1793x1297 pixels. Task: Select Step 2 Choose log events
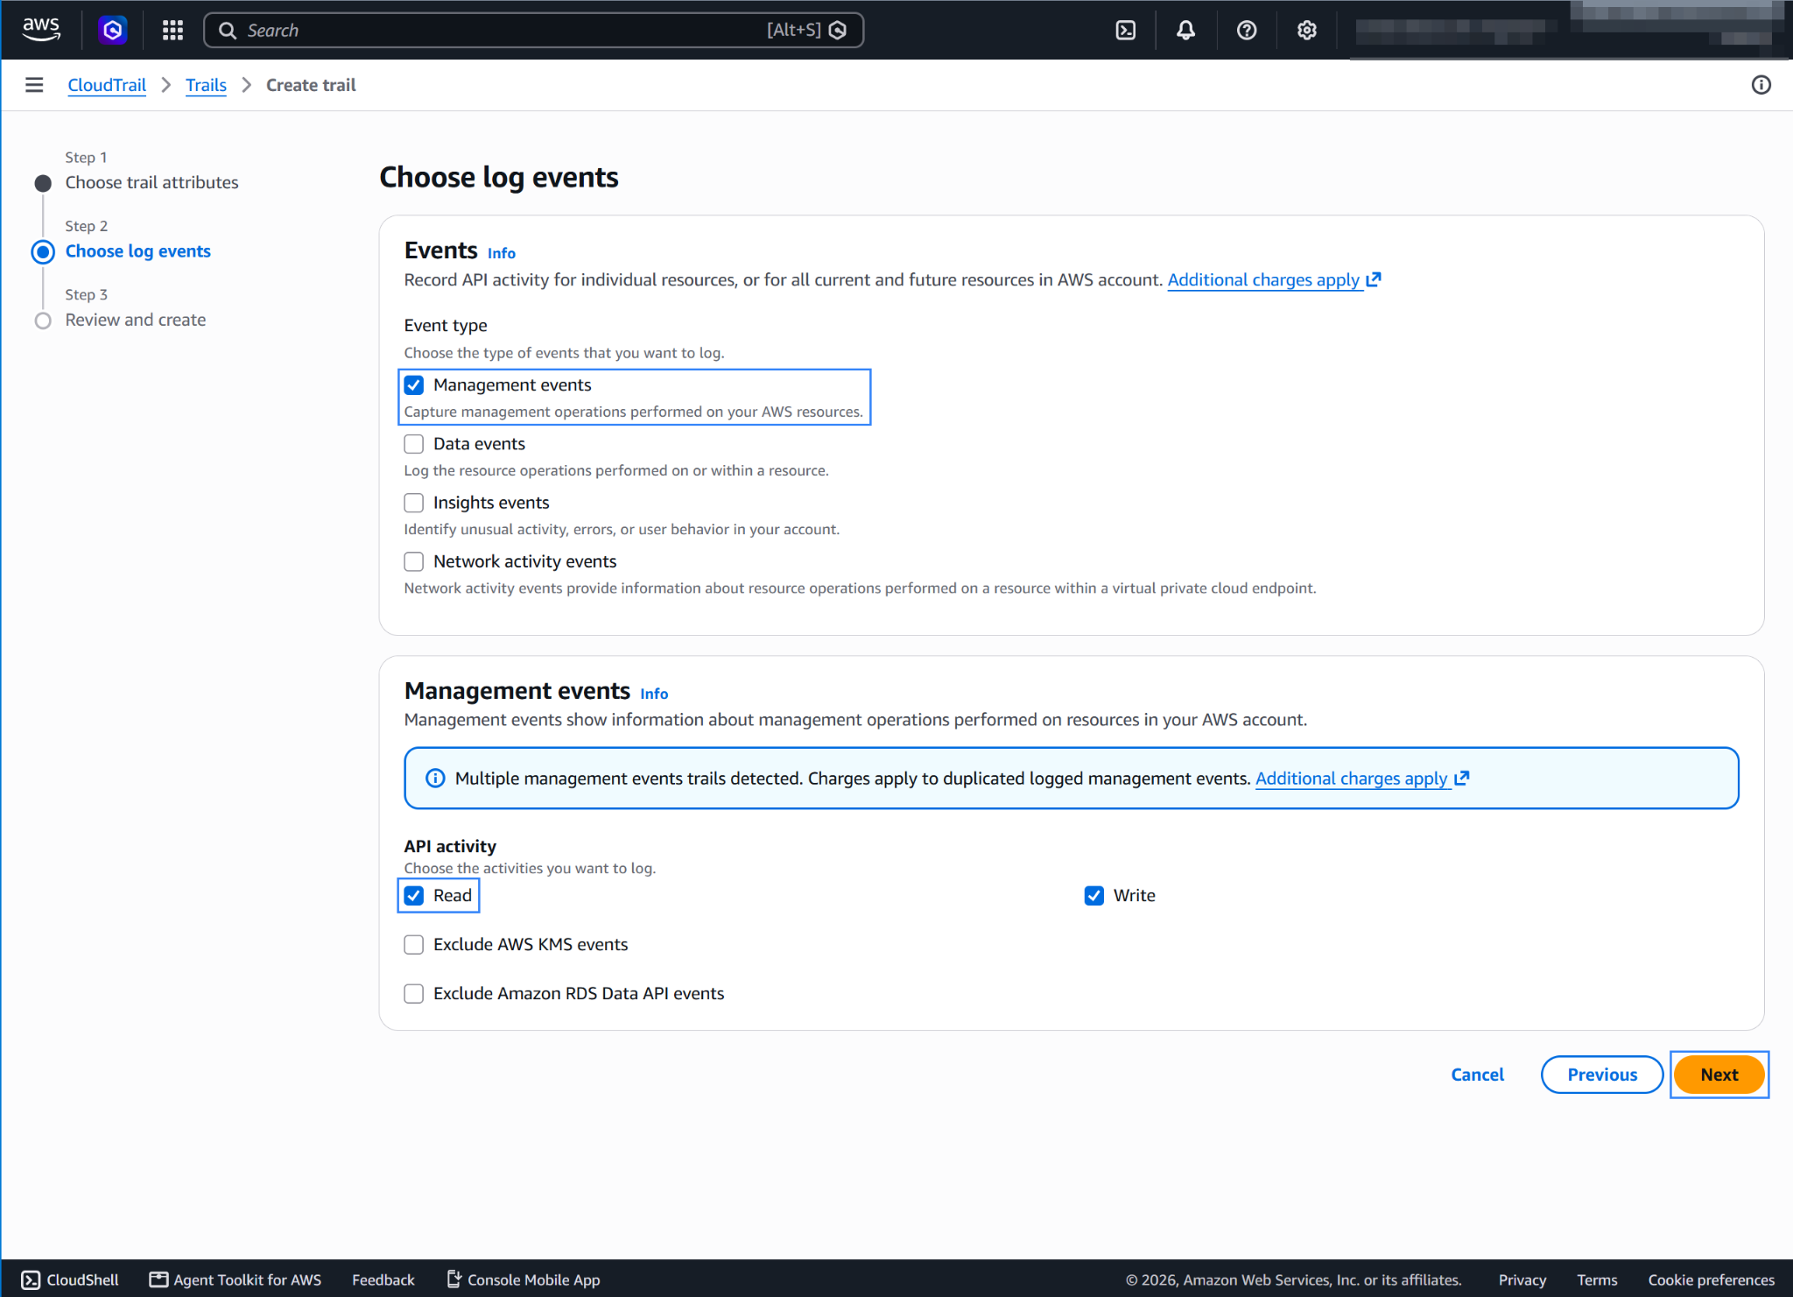137,251
